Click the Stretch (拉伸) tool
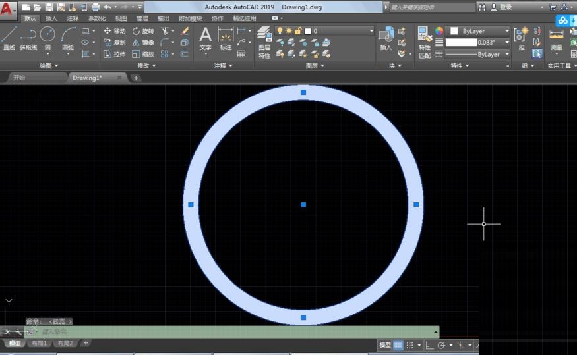Screen dimensions: 577x355 point(115,55)
